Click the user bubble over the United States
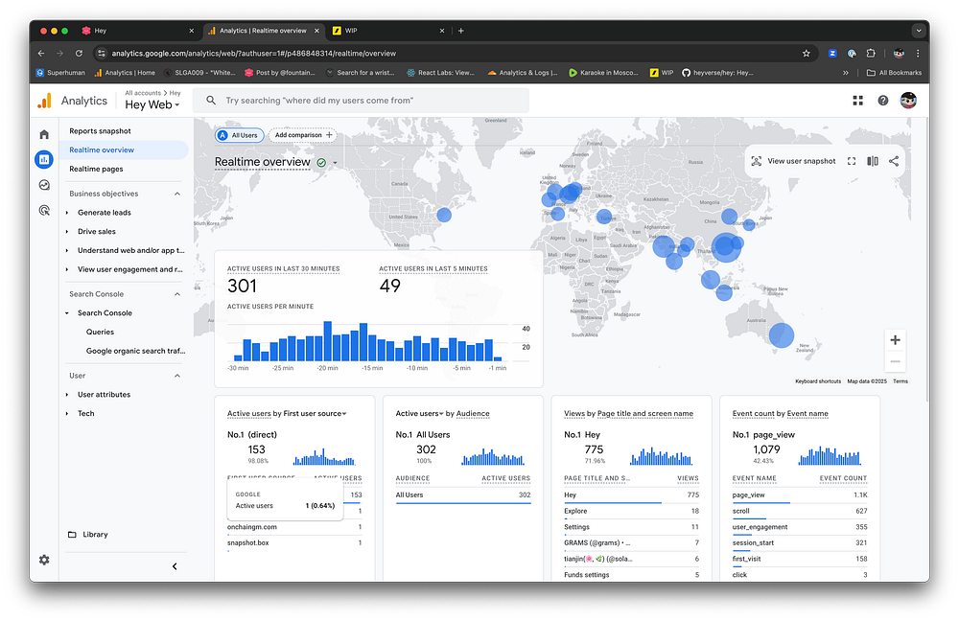 444,216
